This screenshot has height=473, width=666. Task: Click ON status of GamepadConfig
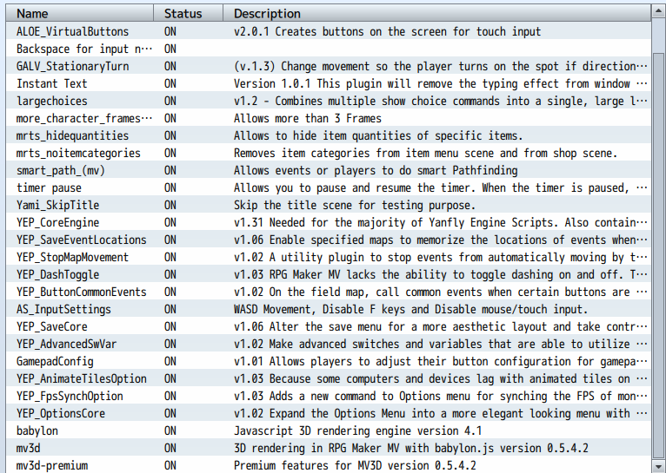(x=170, y=362)
